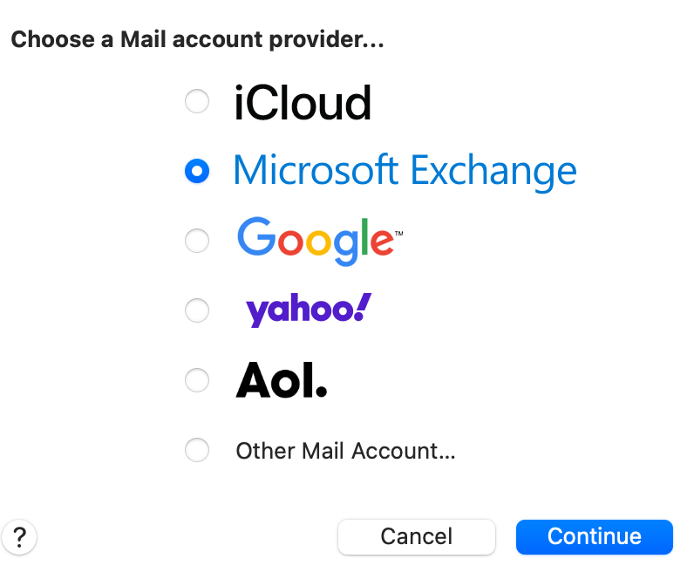Open help with the question mark button

(x=19, y=537)
